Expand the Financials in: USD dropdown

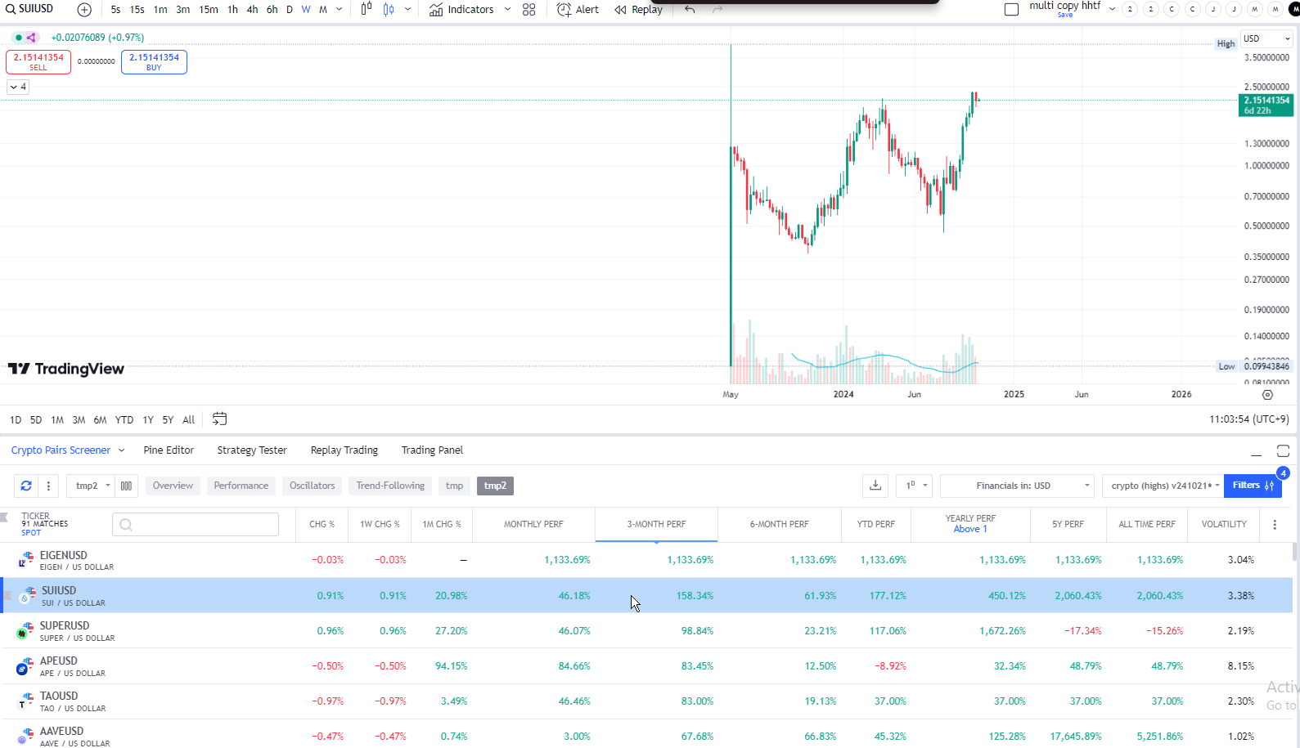(x=1017, y=486)
